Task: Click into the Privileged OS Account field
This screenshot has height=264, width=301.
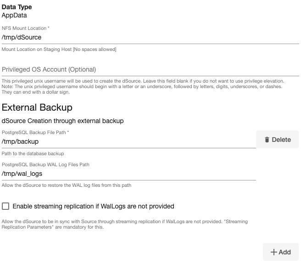Action: tap(150, 69)
